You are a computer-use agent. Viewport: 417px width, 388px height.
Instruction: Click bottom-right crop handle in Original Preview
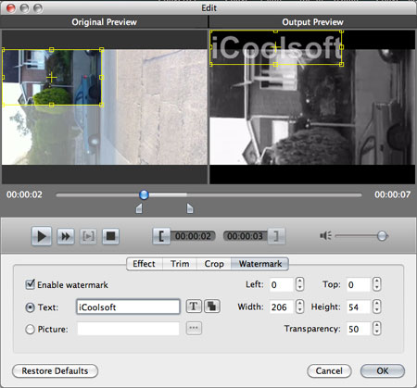(101, 105)
